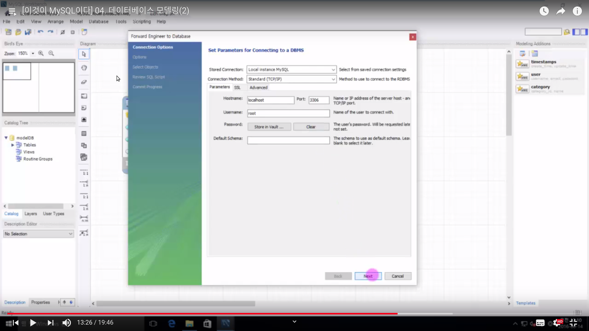Screen dimensions: 589x331
Task: Select the n:m relationship tool
Action: click(84, 219)
